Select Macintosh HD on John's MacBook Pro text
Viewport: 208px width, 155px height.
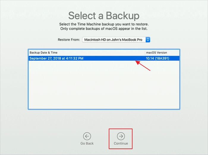tap(113, 40)
